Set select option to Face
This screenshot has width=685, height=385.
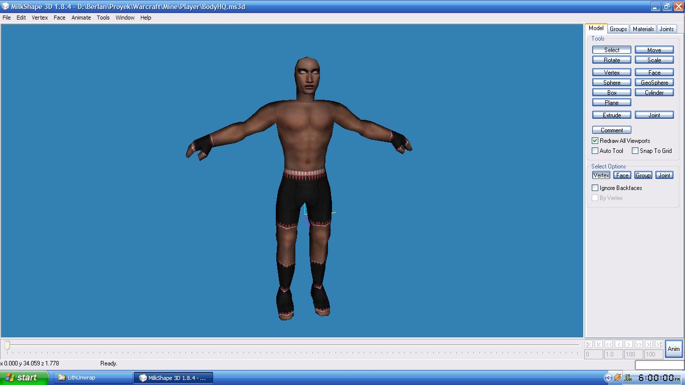pos(622,175)
